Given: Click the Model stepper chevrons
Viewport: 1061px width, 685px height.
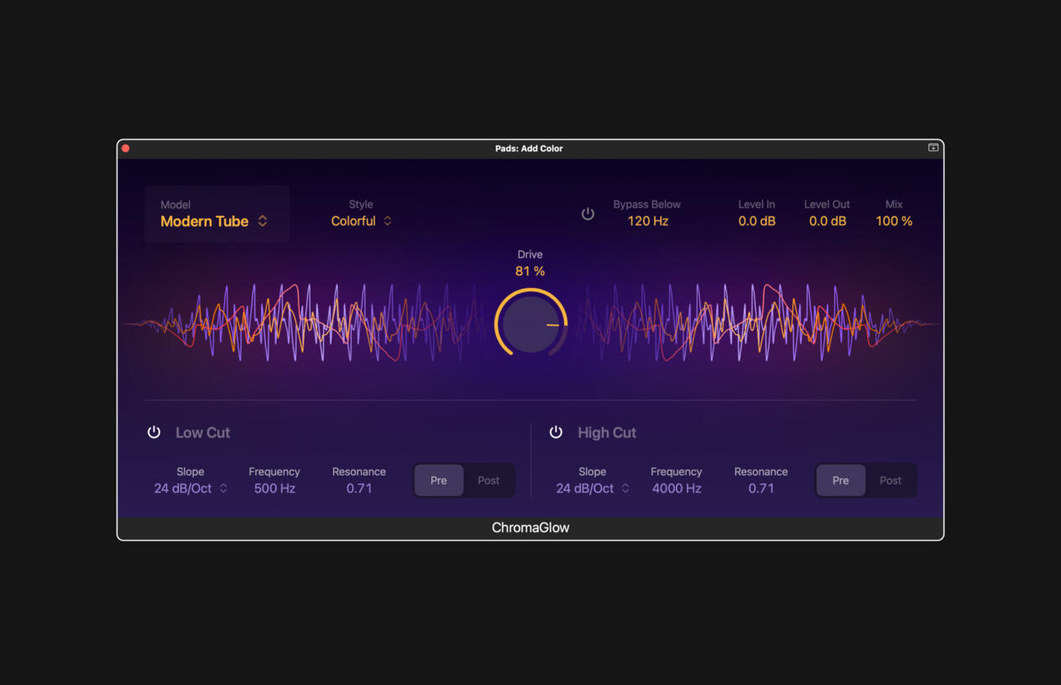Looking at the screenshot, I should [x=262, y=221].
